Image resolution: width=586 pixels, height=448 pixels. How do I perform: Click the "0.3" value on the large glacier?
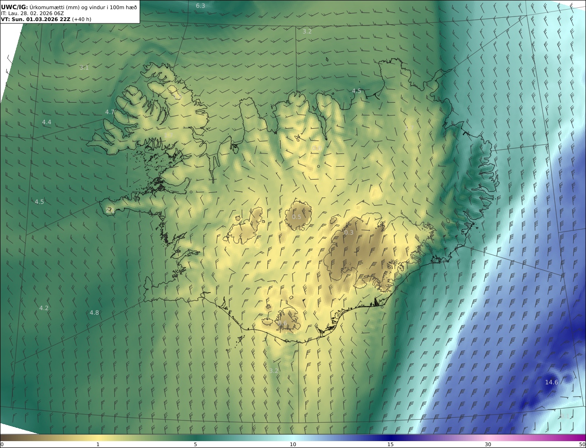pos(349,233)
